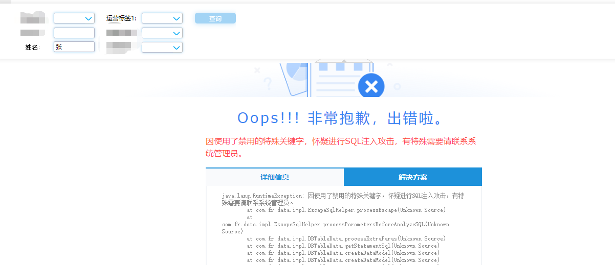Open the 运营标签1 dropdown
615x265 pixels.
[x=162, y=18]
